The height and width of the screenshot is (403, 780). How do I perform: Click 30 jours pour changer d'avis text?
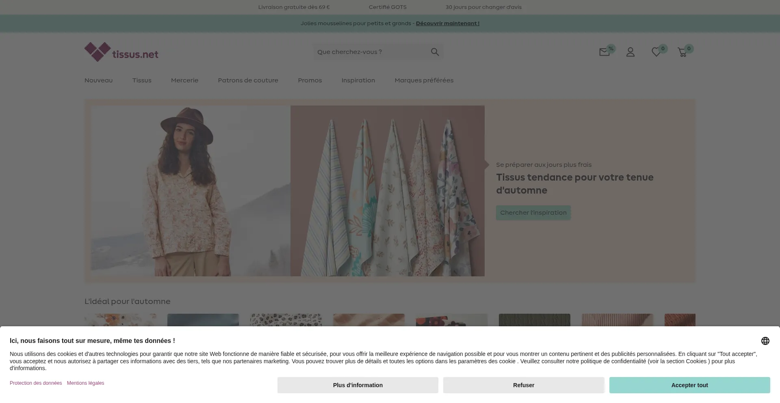tap(483, 7)
